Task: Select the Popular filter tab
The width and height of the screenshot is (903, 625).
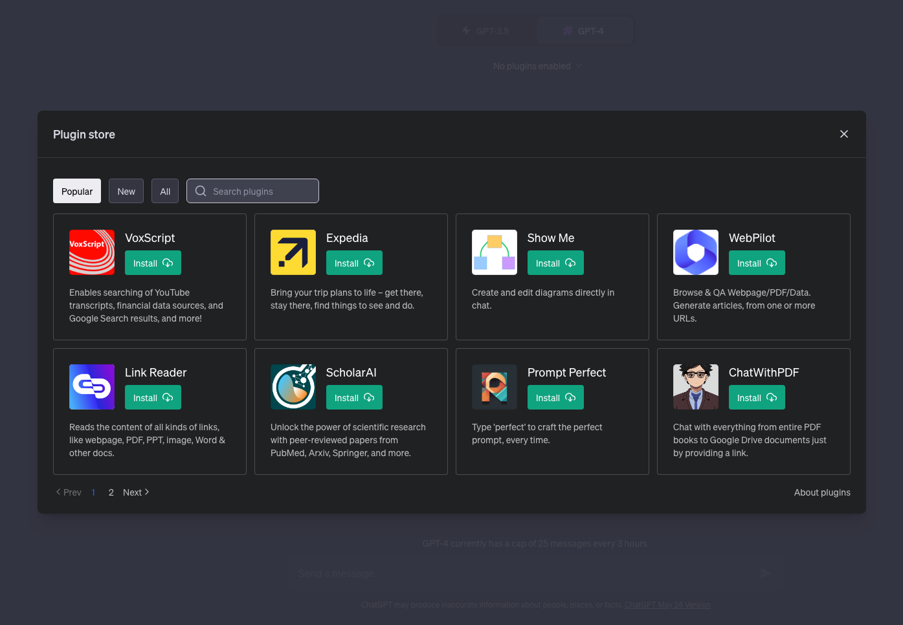Action: click(x=77, y=191)
